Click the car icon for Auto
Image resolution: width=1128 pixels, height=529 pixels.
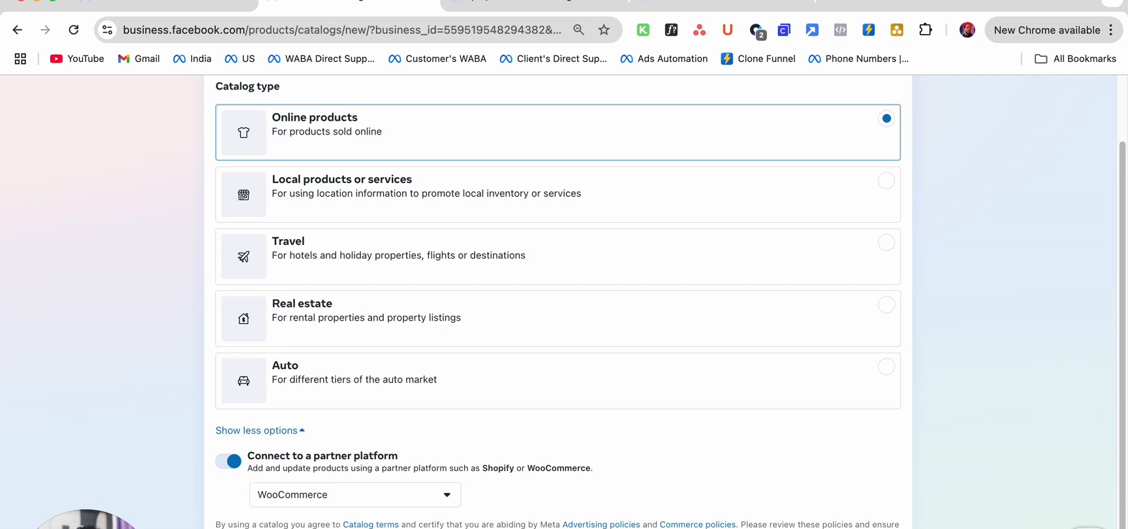click(x=243, y=381)
